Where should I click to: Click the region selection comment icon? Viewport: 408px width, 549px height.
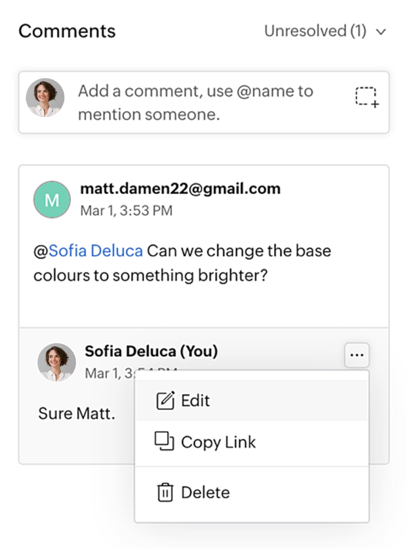[367, 98]
